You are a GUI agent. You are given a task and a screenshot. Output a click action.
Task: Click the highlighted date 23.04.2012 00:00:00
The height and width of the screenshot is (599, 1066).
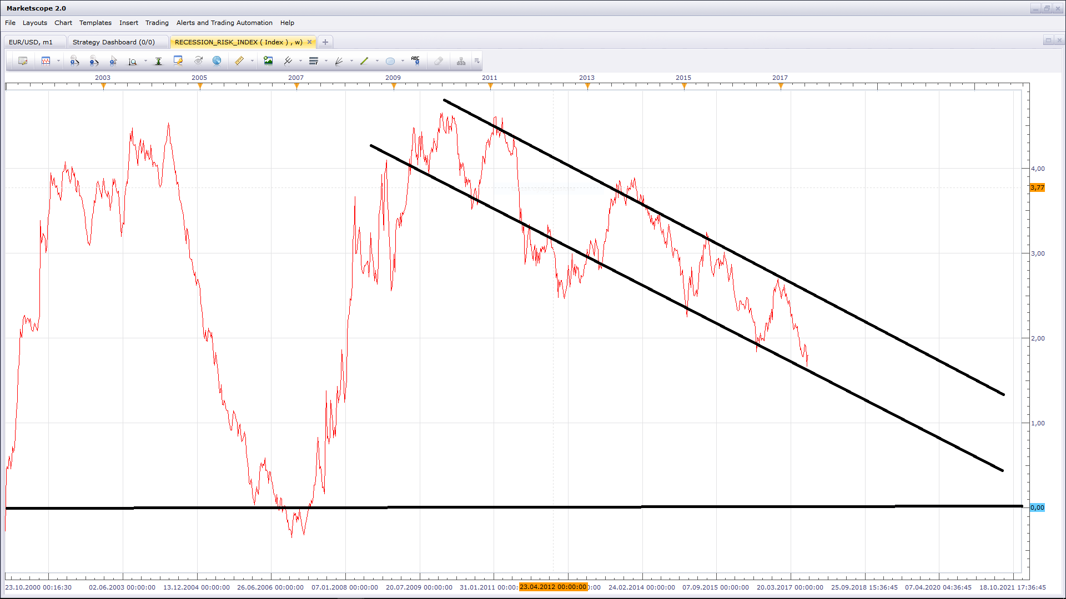point(553,587)
